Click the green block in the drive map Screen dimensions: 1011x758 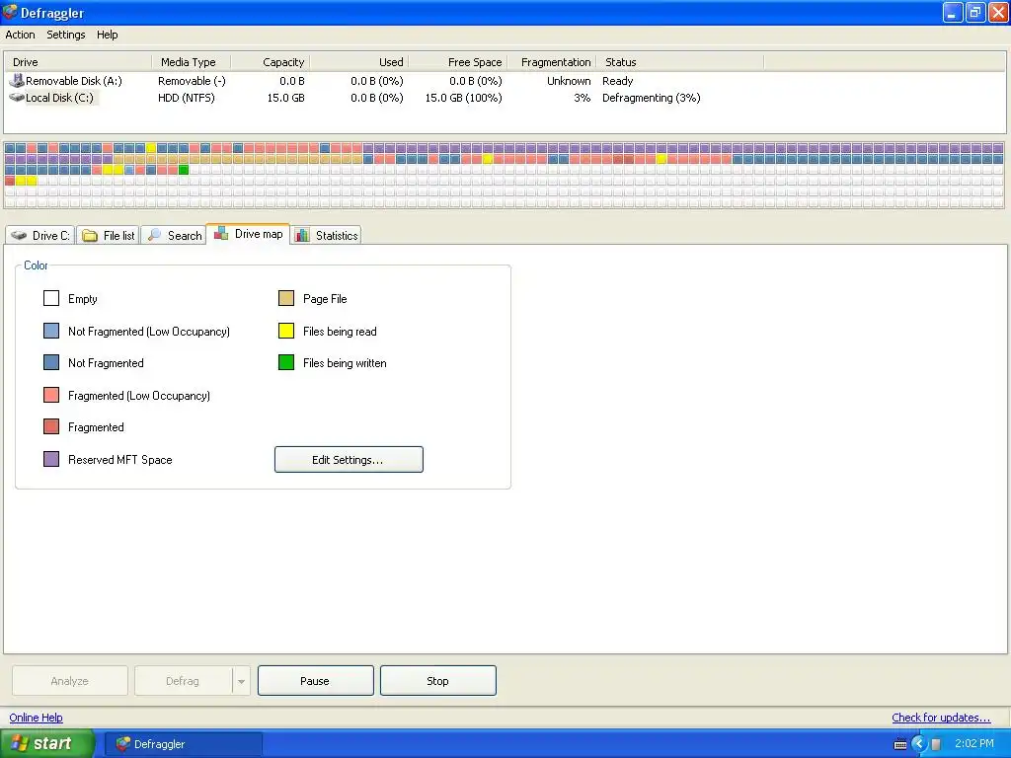(184, 170)
